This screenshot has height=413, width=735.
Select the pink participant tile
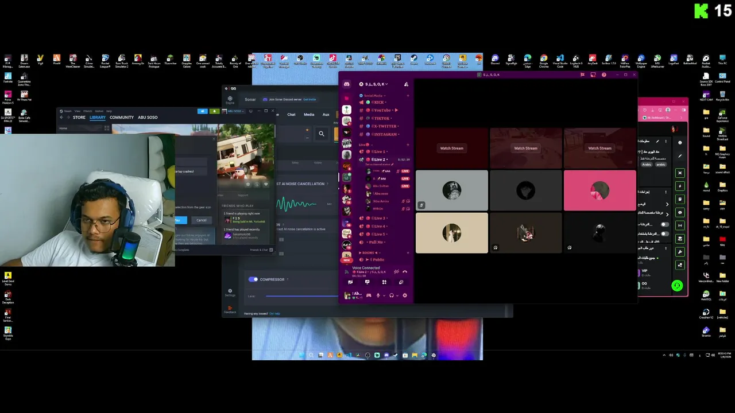click(600, 190)
